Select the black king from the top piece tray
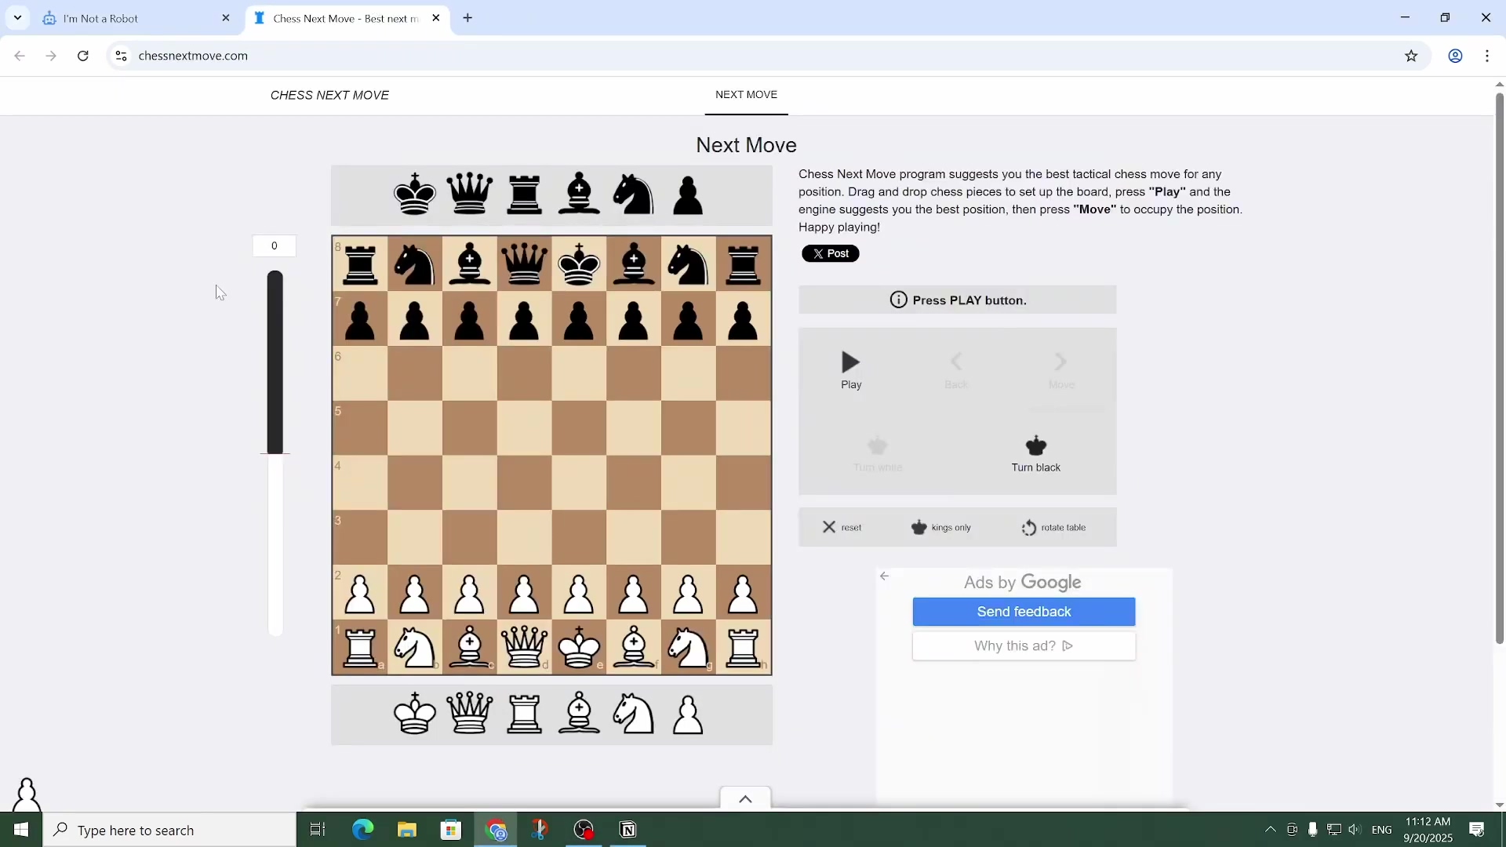 [x=415, y=194]
